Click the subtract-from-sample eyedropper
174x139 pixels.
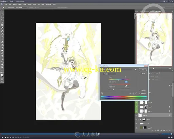pyautogui.click(x=136, y=94)
